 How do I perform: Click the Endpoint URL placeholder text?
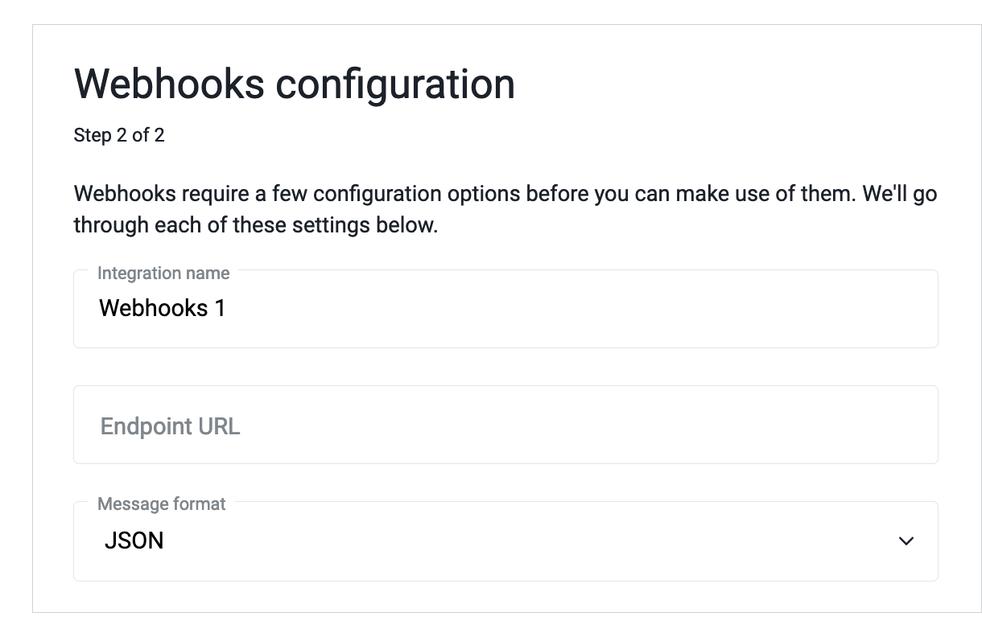click(x=170, y=426)
